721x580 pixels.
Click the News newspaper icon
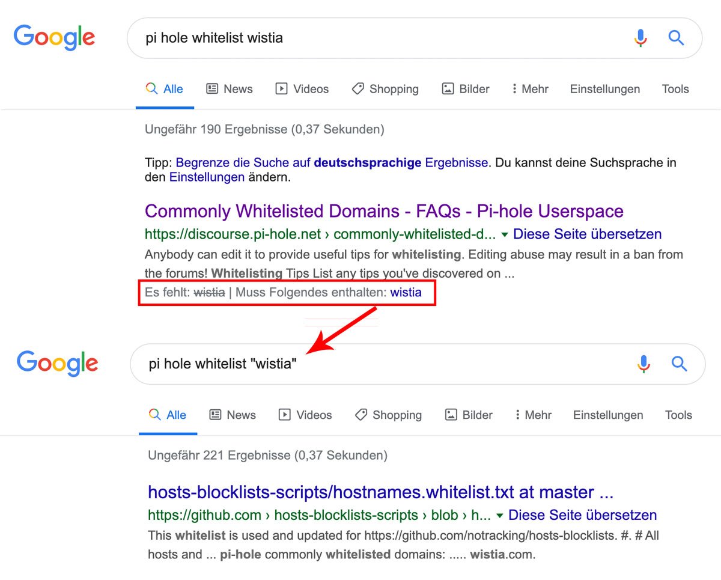211,88
